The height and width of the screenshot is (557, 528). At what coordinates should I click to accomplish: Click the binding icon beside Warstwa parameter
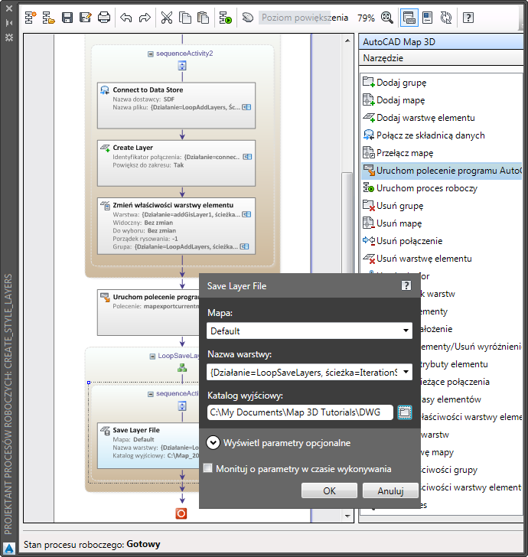tap(246, 214)
